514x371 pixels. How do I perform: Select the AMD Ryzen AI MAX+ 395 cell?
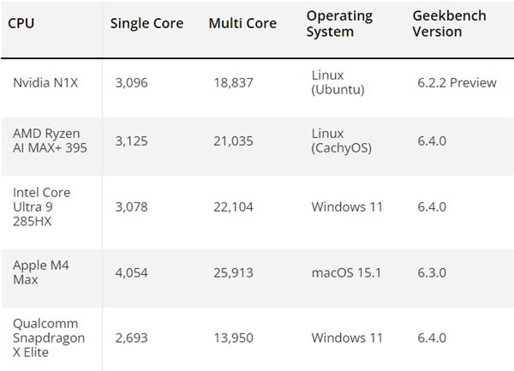pyautogui.click(x=50, y=141)
